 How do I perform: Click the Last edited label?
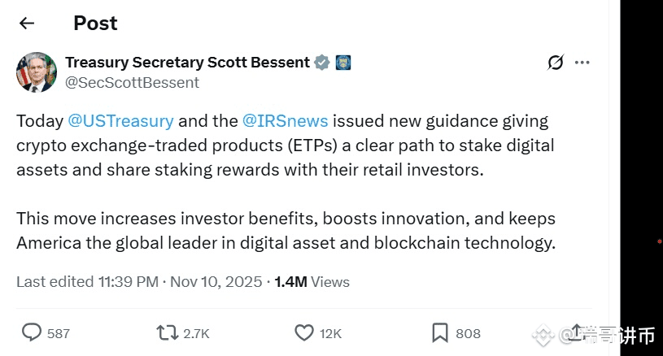[x=53, y=282]
